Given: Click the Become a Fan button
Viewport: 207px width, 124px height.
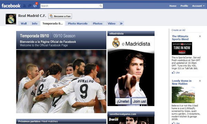Looking at the screenshot, I should 60,16.
